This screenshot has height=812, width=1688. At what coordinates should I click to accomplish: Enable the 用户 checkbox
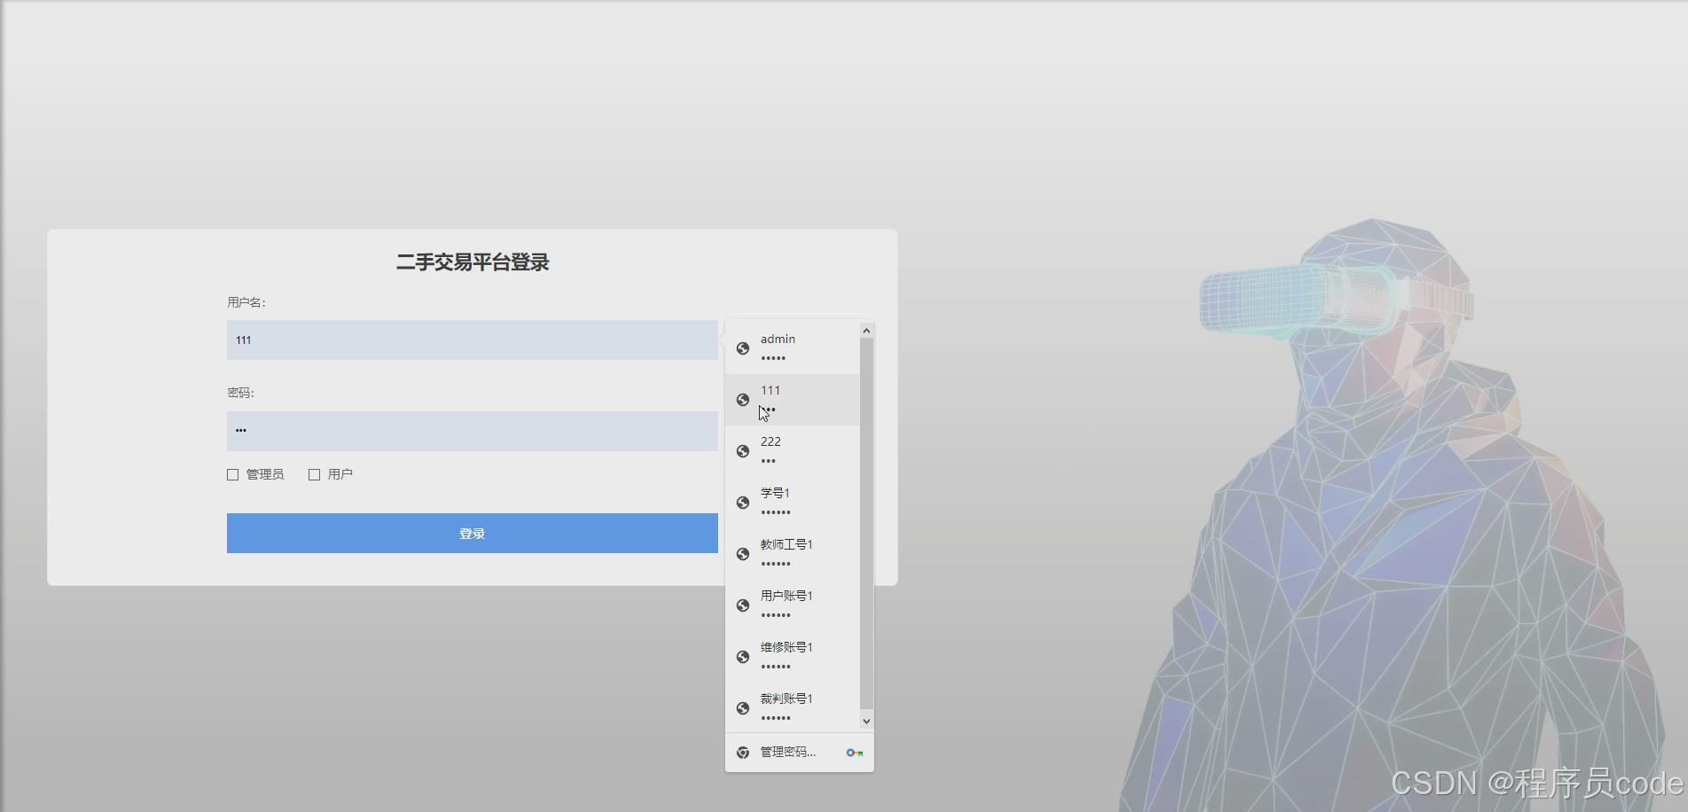(315, 474)
